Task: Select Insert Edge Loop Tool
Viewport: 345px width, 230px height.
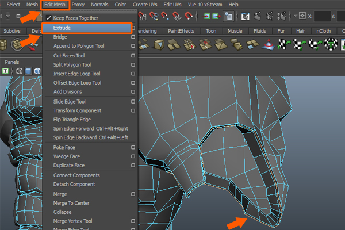Action: (76, 74)
